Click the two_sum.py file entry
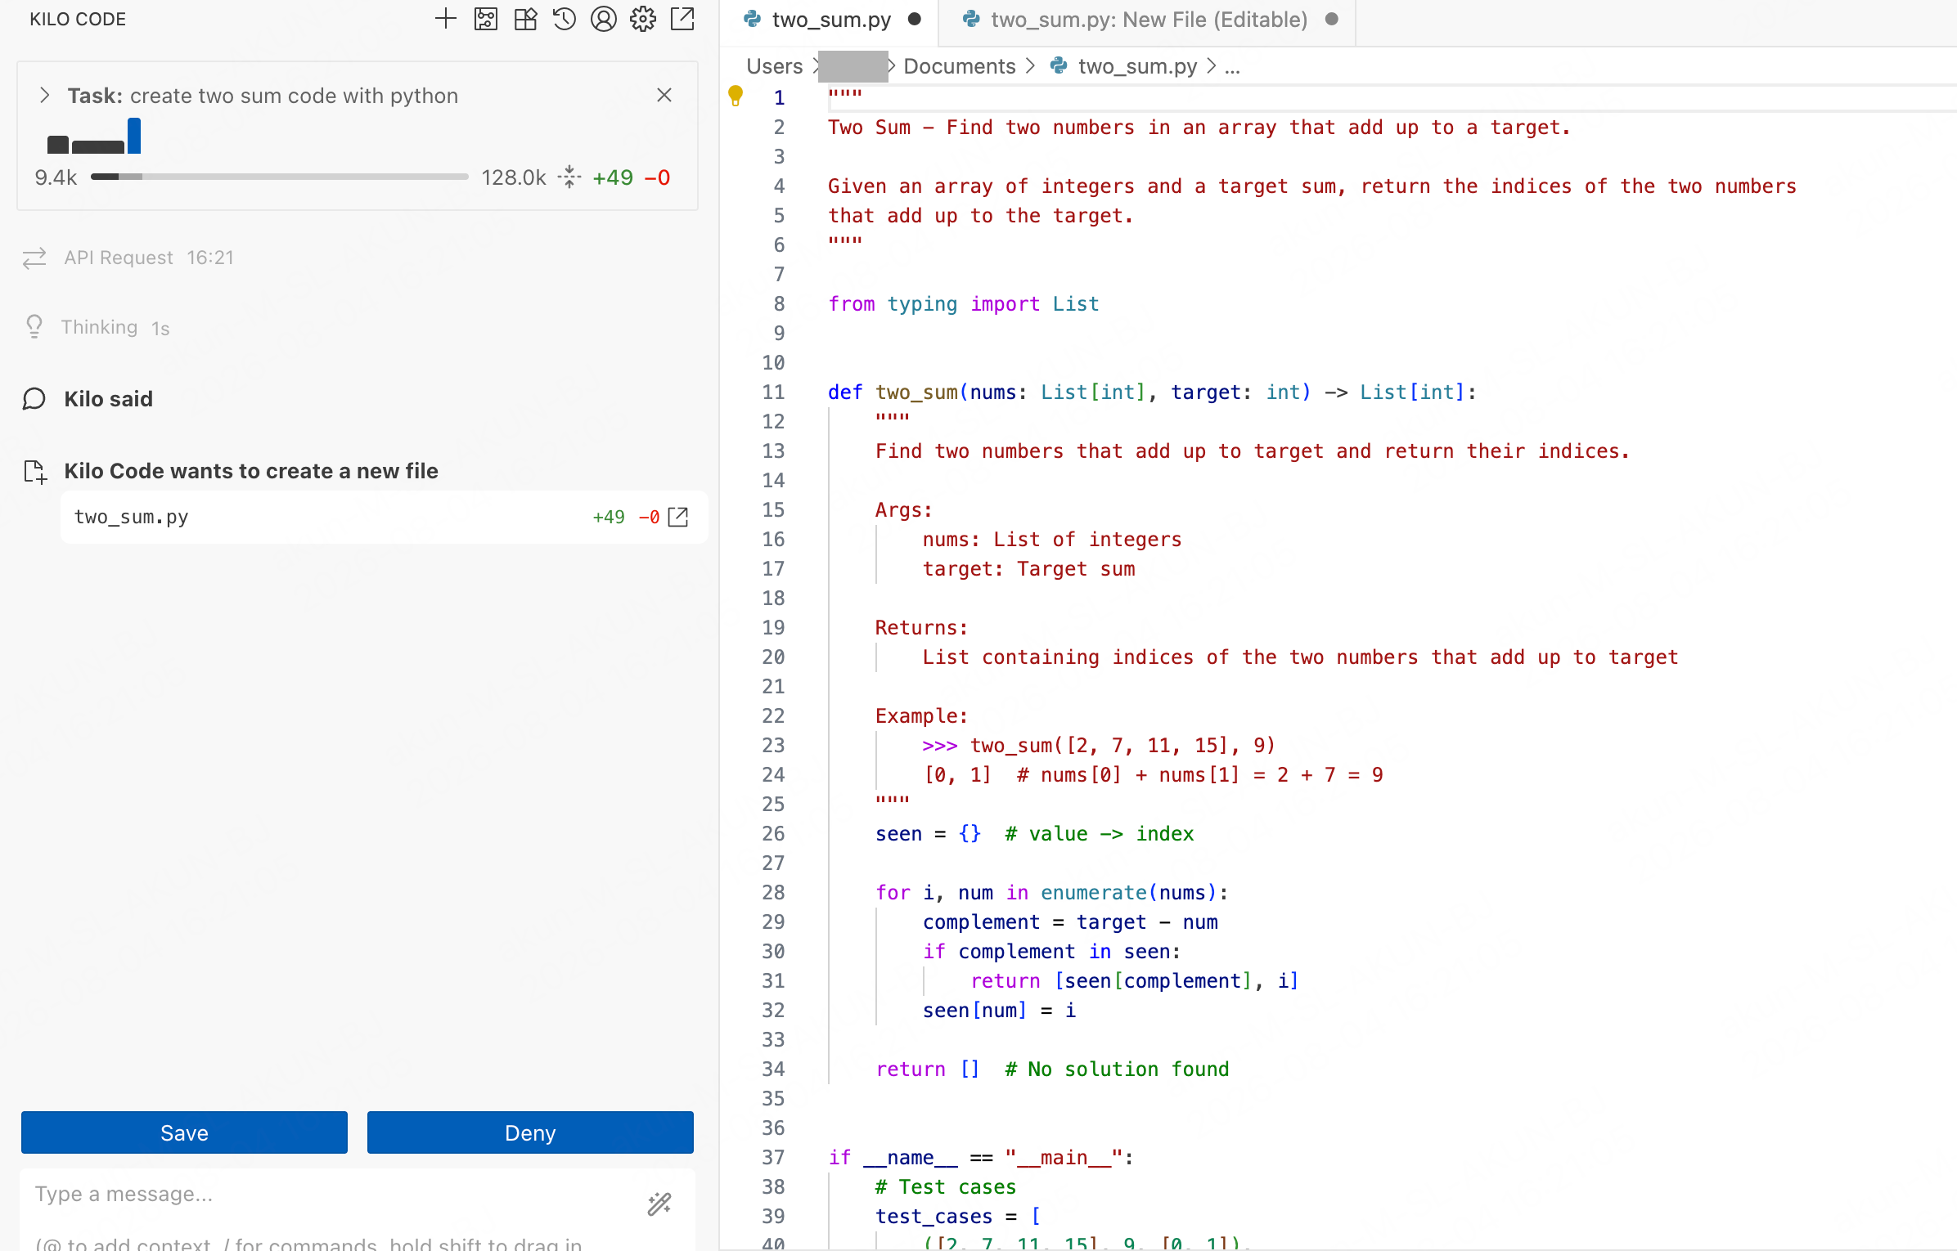Viewport: 1957px width, 1251px height. coord(384,517)
